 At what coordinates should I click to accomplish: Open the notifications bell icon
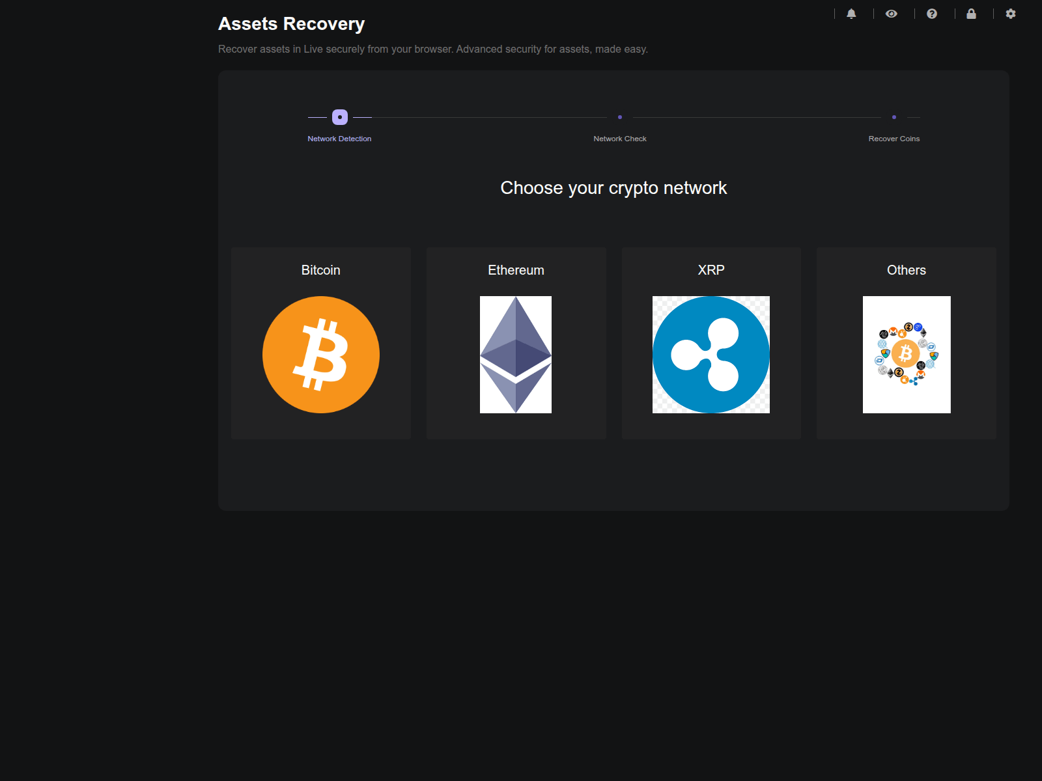pos(851,14)
